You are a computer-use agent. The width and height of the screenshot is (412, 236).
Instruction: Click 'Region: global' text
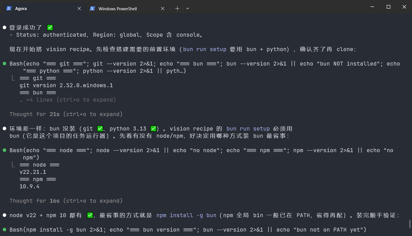coord(117,35)
